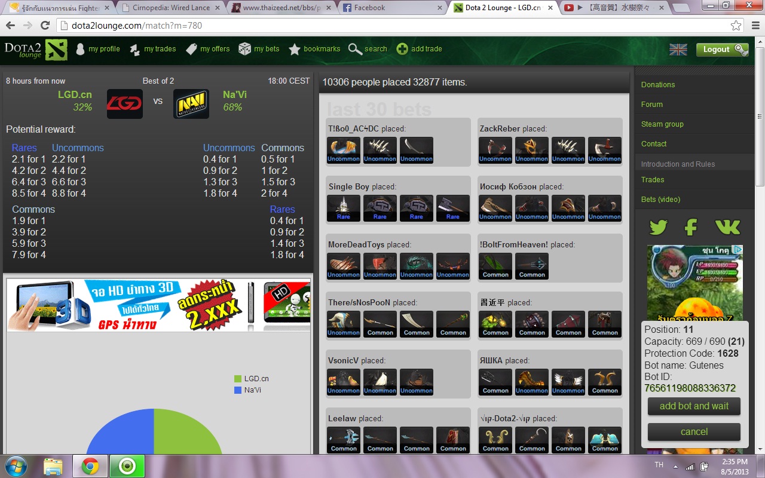765x478 pixels.
Task: Click the first item placed by There/sNosPooN
Action: tap(344, 324)
